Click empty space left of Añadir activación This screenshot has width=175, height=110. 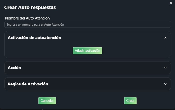click(39, 51)
